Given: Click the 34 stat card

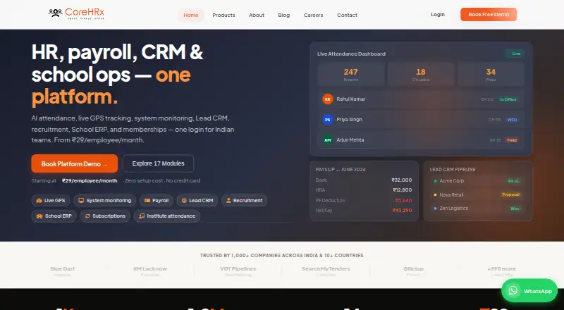Looking at the screenshot, I should [491, 74].
